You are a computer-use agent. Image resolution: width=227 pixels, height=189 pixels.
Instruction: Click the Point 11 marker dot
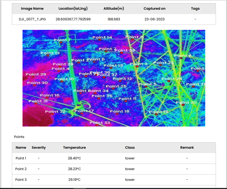[126, 101]
